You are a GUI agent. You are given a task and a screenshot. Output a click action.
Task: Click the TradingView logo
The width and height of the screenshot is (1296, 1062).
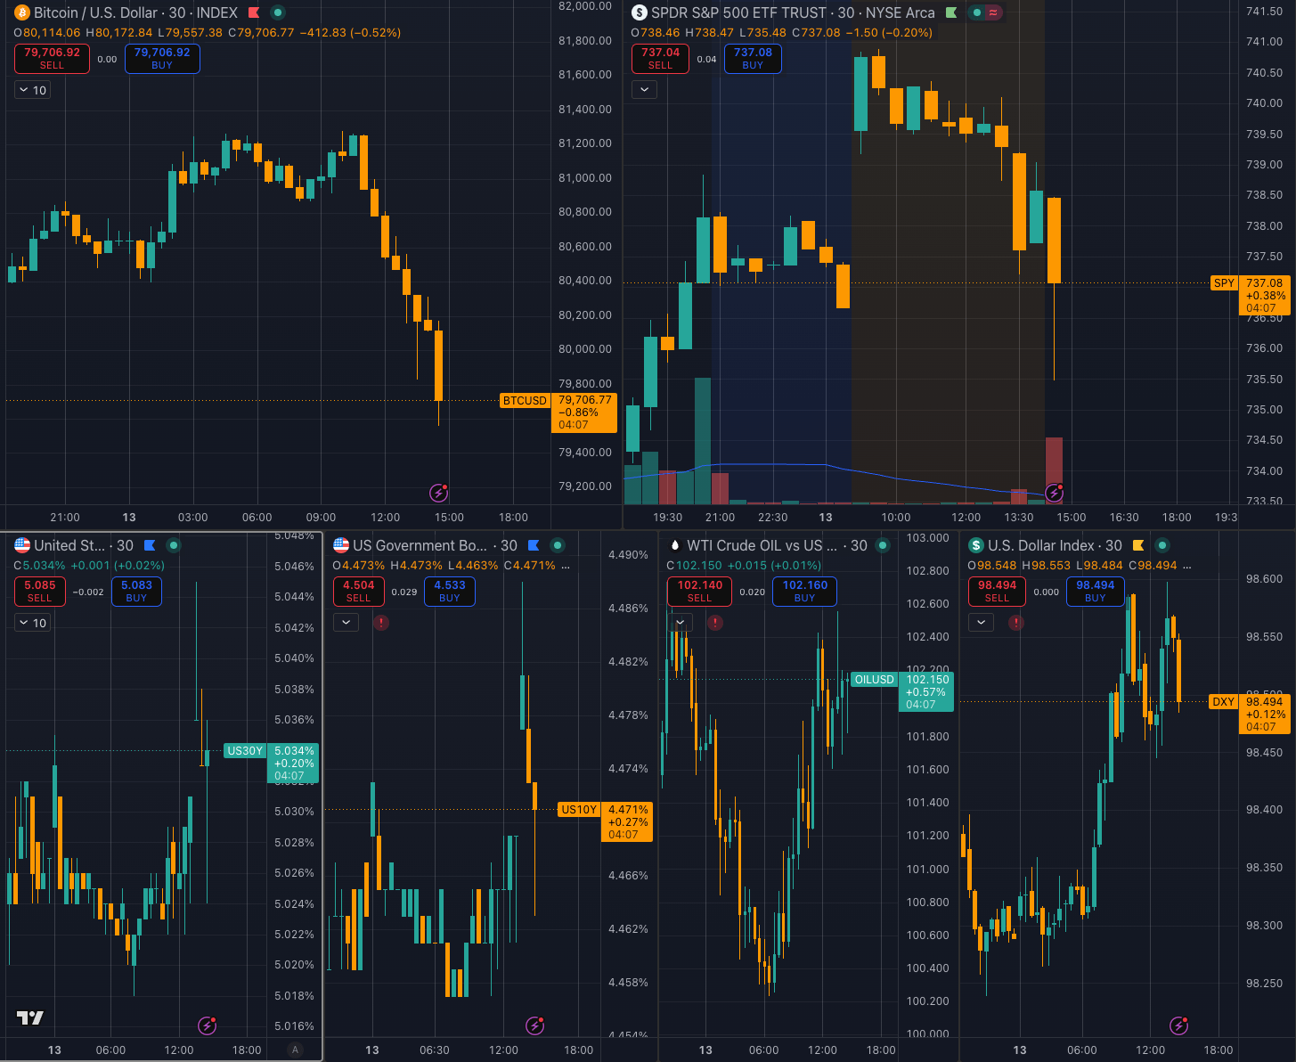click(30, 1017)
